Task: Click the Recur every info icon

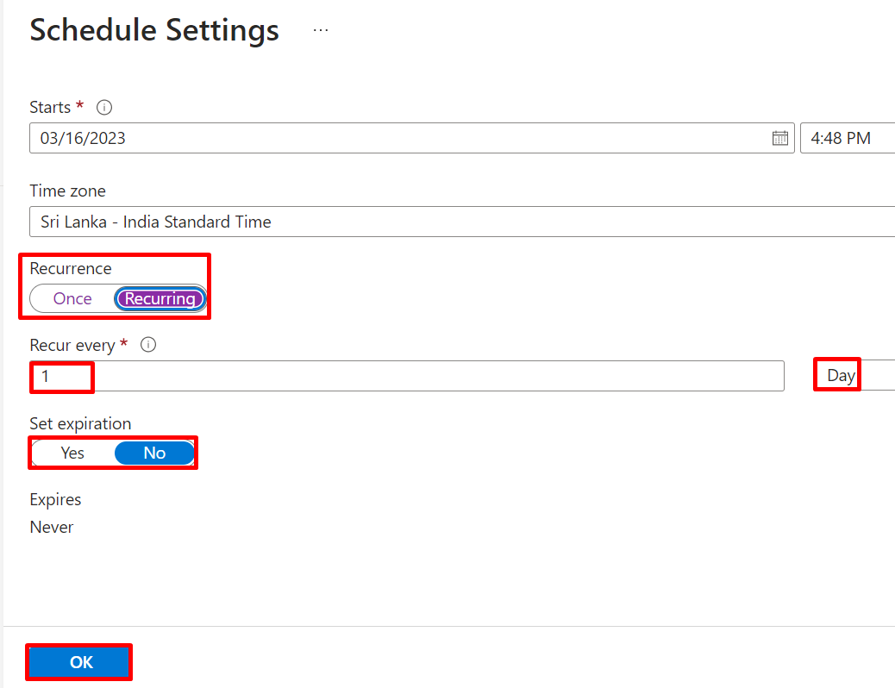Action: pyautogui.click(x=148, y=345)
